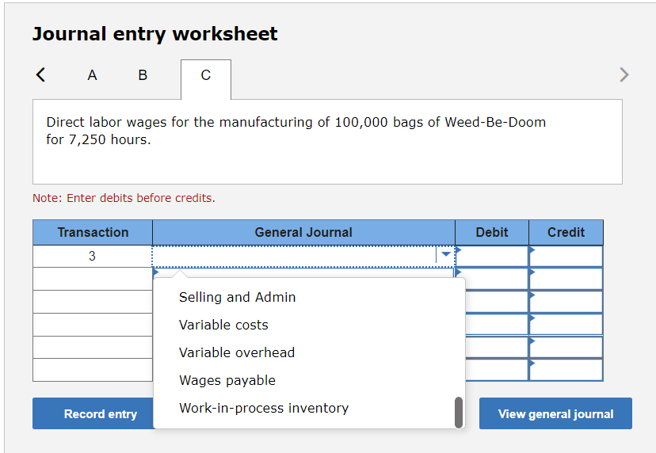Viewport: 656px width, 453px height.
Task: Click the Debit column header
Action: (x=492, y=232)
